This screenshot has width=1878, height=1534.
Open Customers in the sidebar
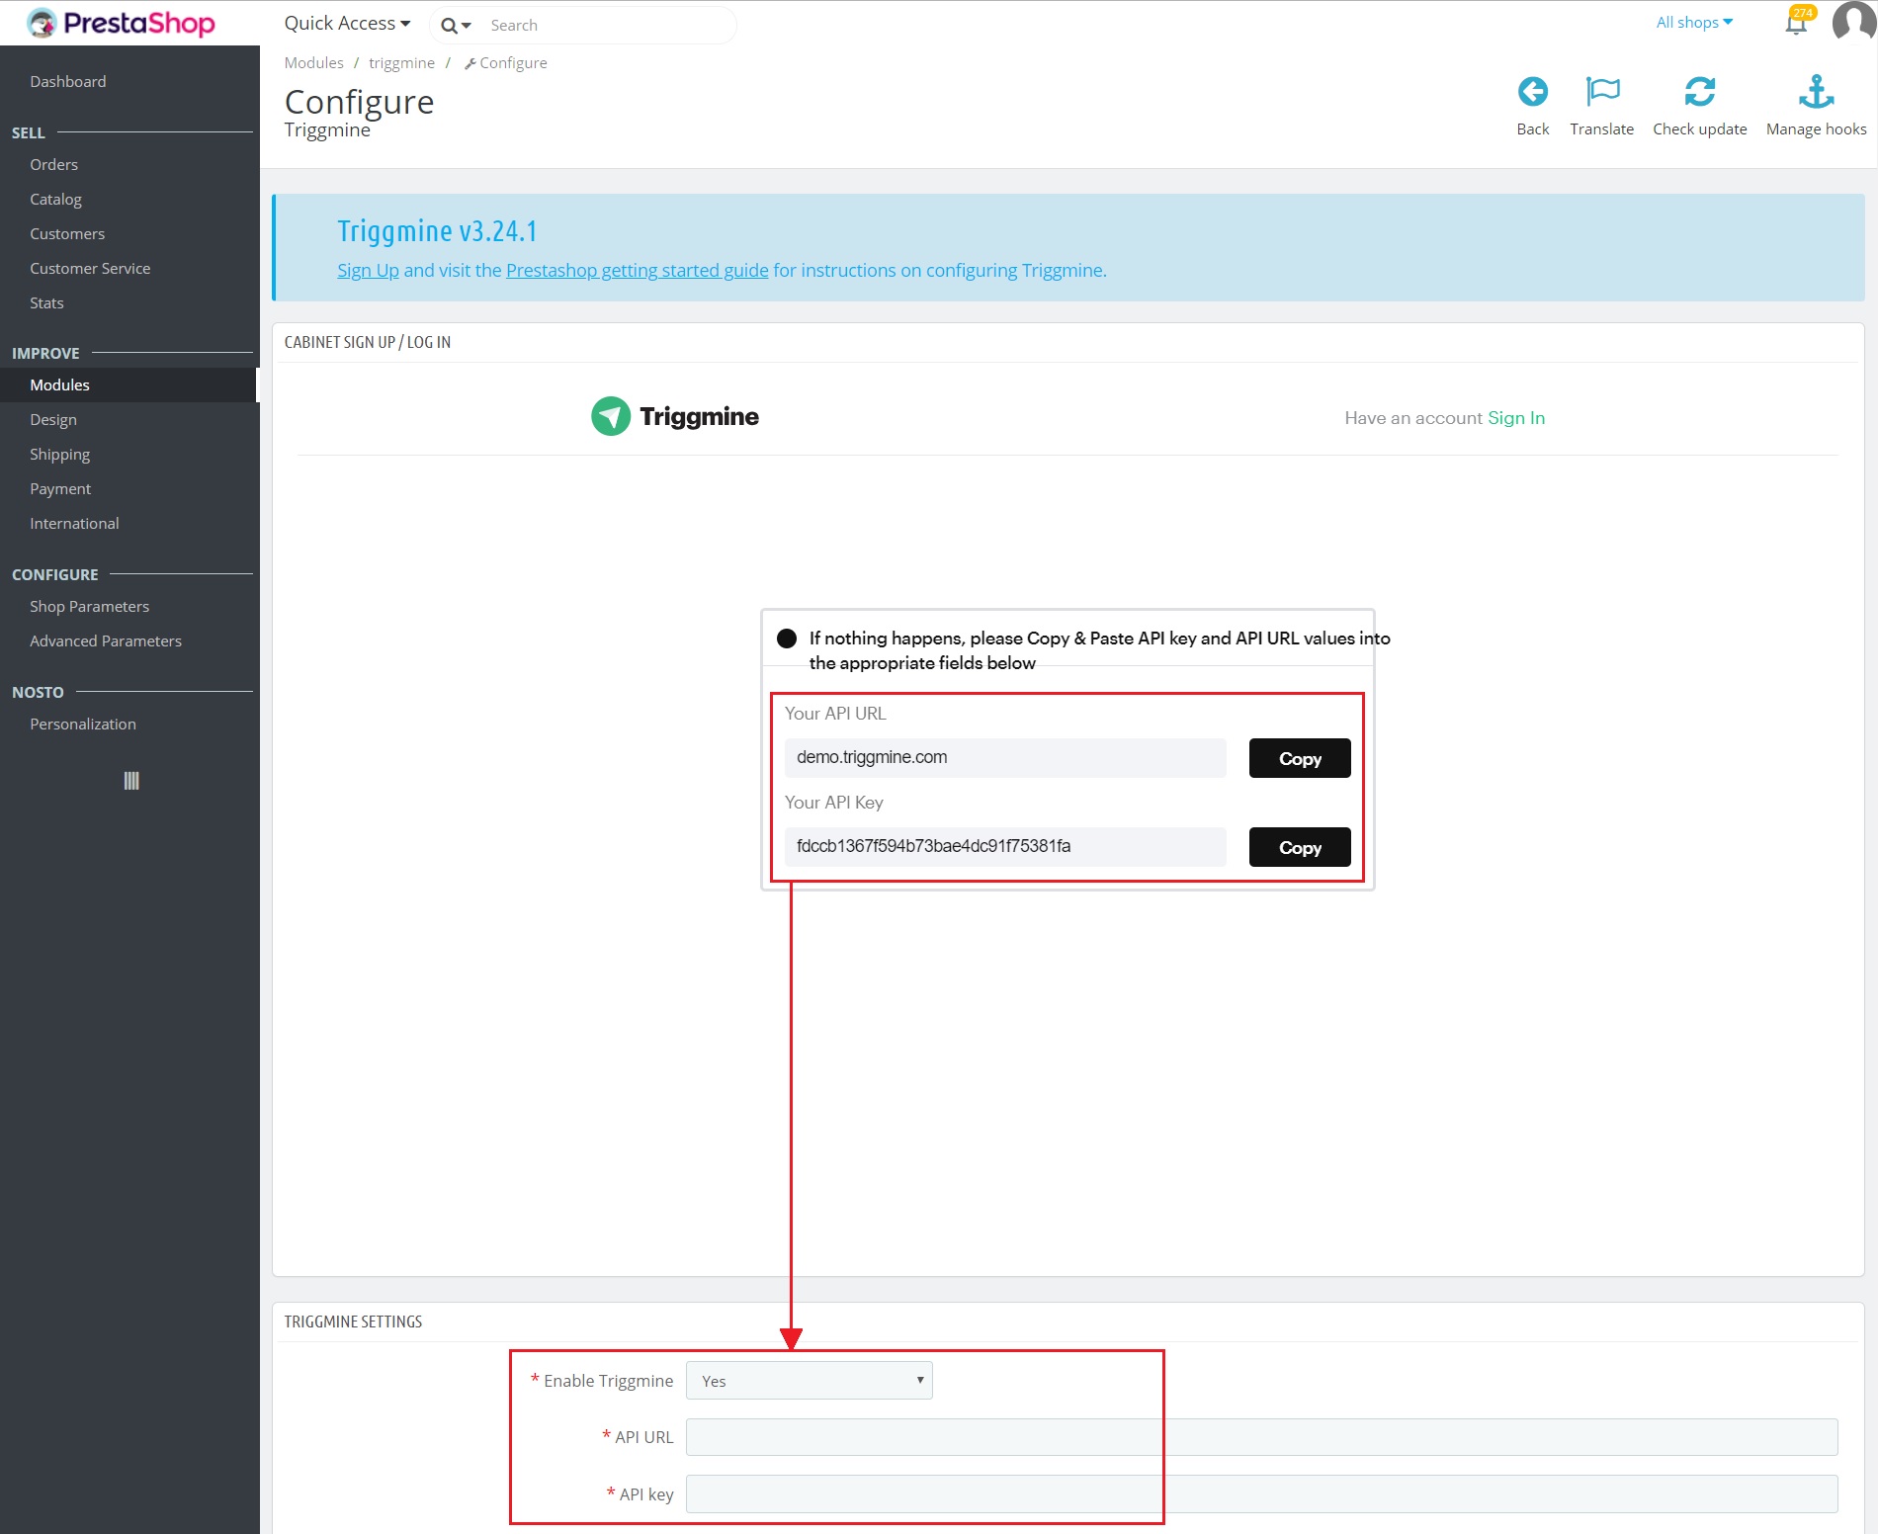pos(67,233)
